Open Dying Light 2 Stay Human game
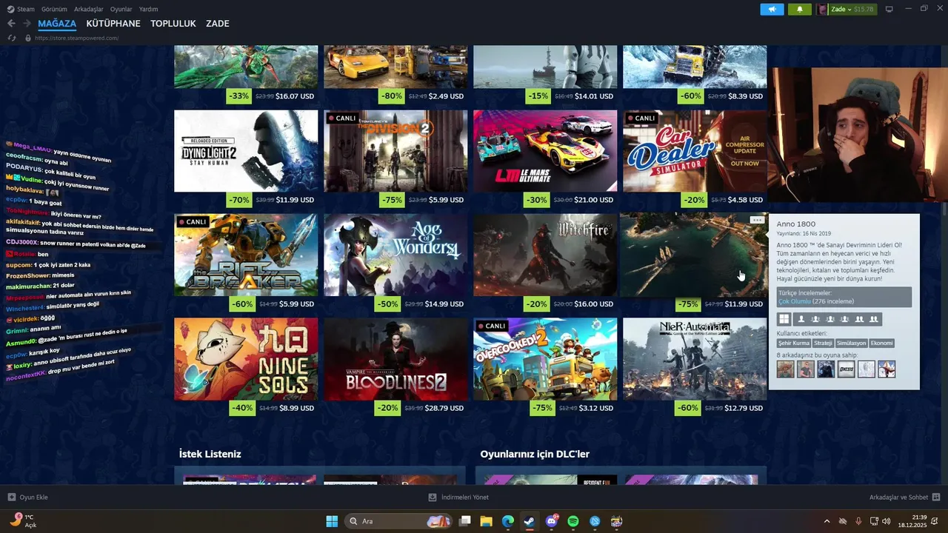The image size is (948, 533). [x=246, y=151]
